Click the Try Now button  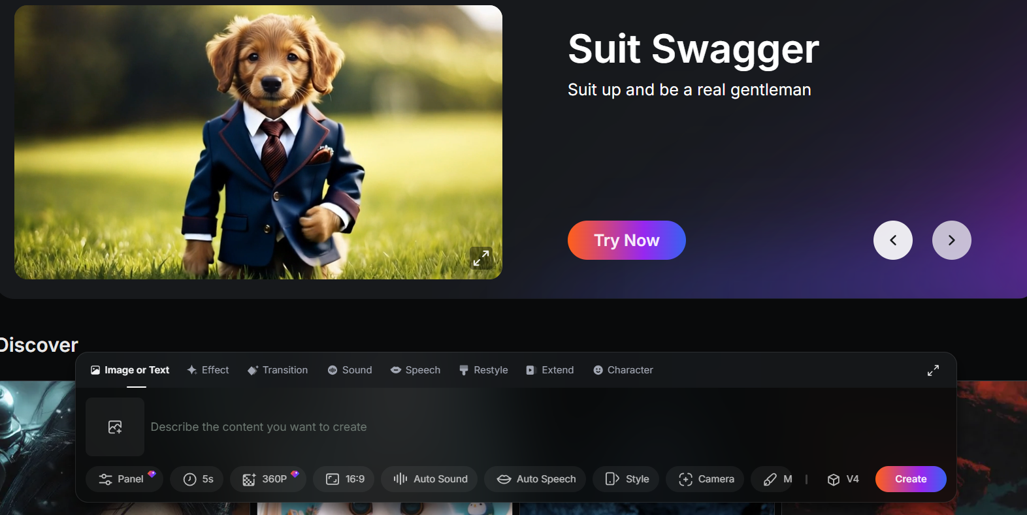pos(627,240)
